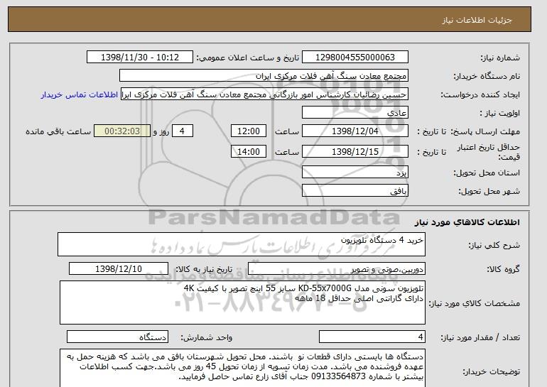Click the response deadline time 12:00

pyautogui.click(x=249, y=131)
